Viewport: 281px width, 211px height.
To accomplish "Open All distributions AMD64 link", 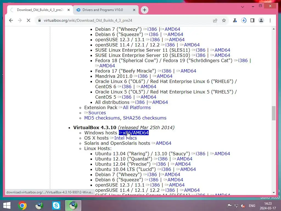I will [x=158, y=102].
